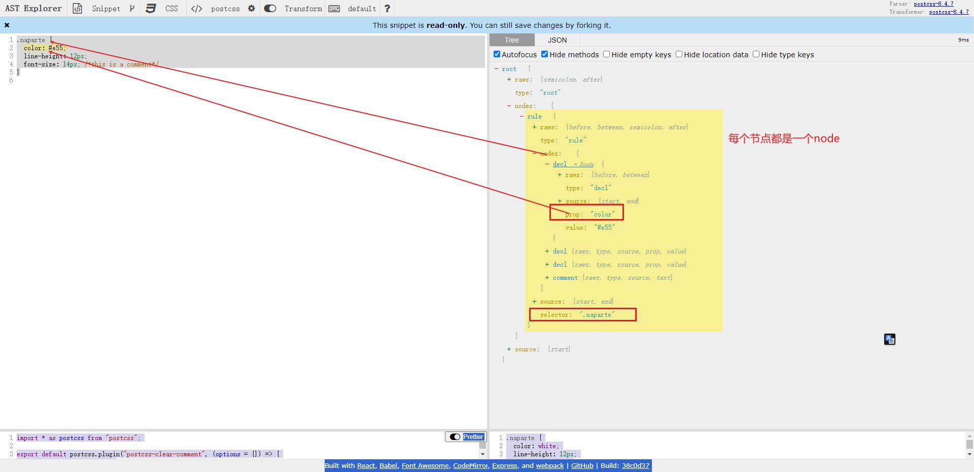This screenshot has width=974, height=472.
Task: Open build 38c0d37 link
Action: coord(636,465)
